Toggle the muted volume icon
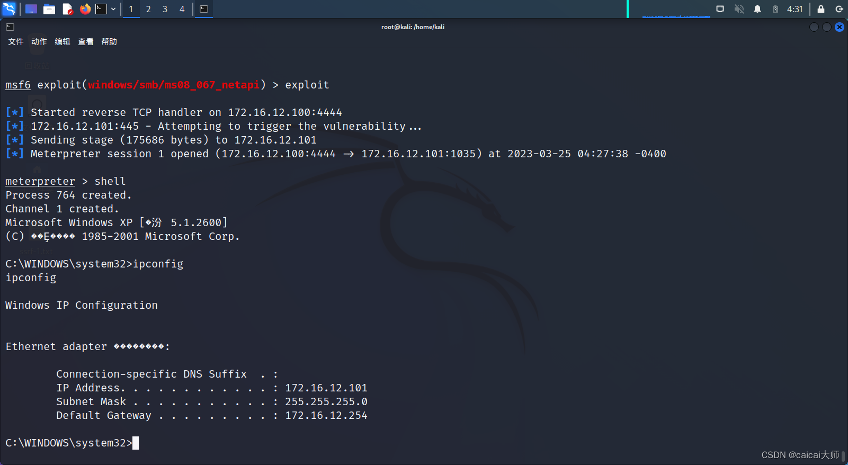 tap(739, 9)
